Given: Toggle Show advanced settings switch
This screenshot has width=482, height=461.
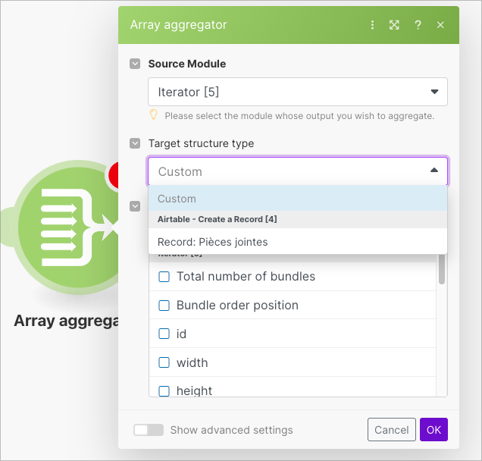Looking at the screenshot, I should [x=149, y=430].
